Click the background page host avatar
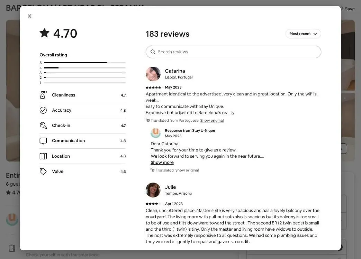 [12, 220]
